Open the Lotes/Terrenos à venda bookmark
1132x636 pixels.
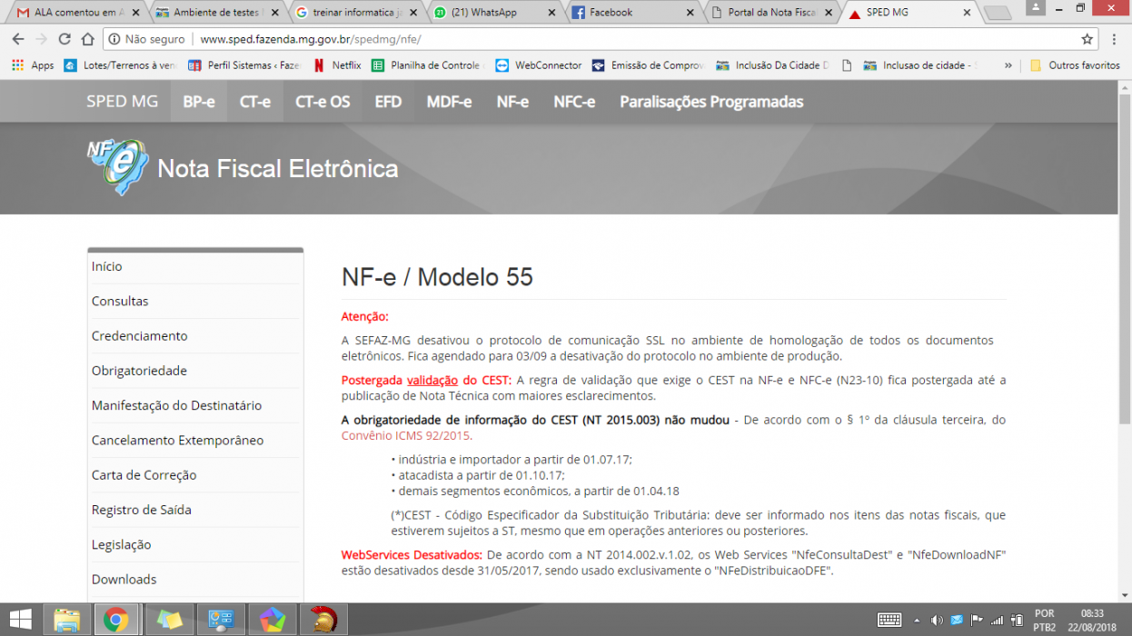[x=120, y=65]
